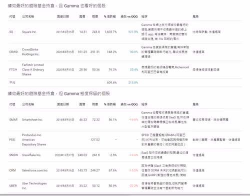Viewport: 250px width, 196px height.
Task: Select the 67.6% gain value
Action: point(112,170)
